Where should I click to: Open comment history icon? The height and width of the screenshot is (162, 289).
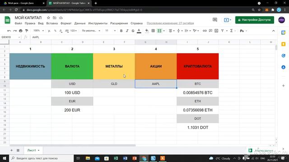215,20
